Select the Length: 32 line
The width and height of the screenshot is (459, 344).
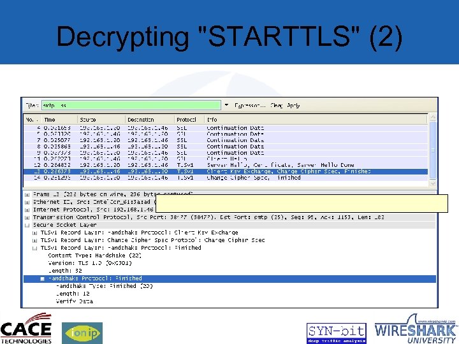click(x=65, y=271)
